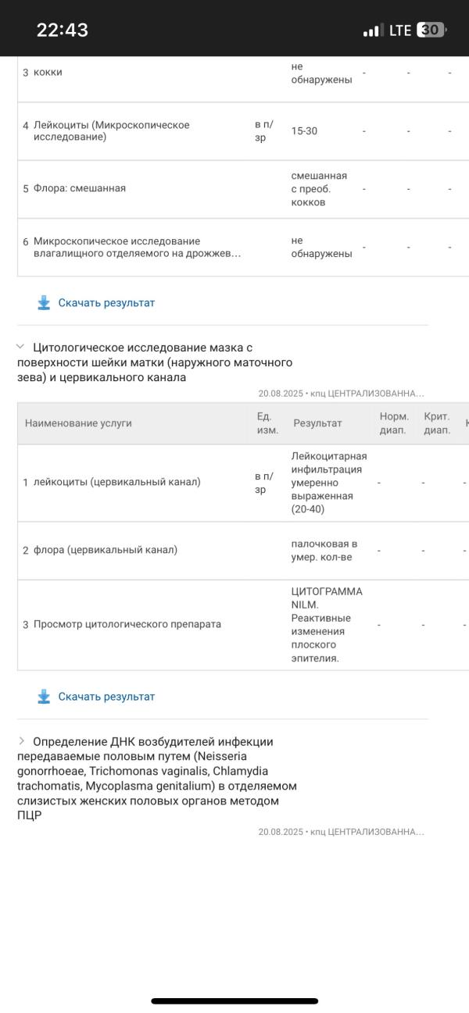Screen dimensions: 469x1013
Task: Open row флора (цервикальный канал)
Action: coord(243,551)
